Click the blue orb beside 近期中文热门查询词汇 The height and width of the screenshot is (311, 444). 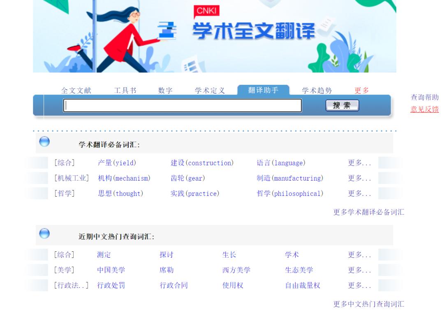coord(44,234)
